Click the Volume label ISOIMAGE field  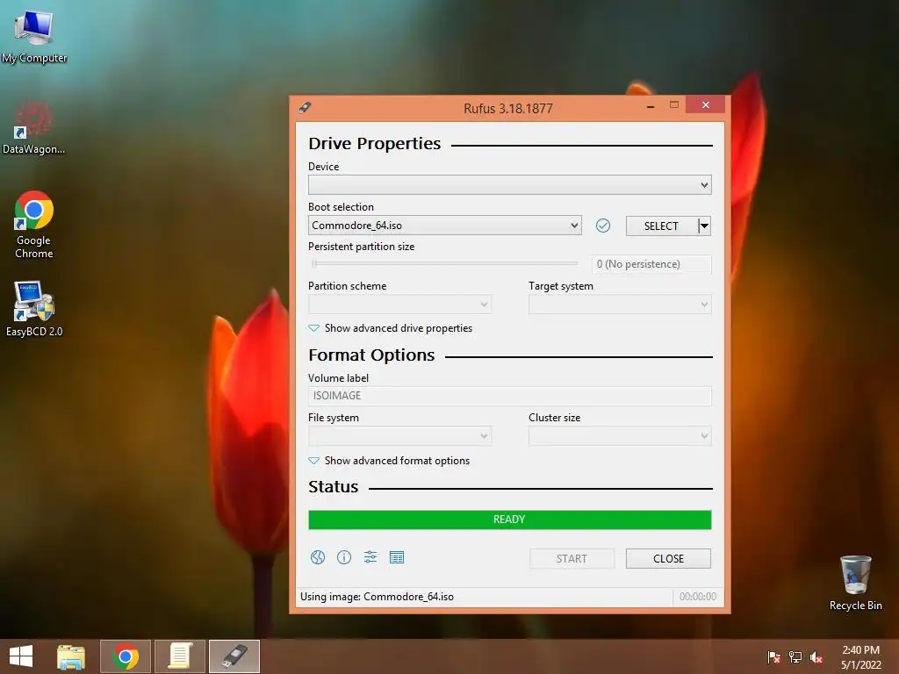(x=510, y=396)
